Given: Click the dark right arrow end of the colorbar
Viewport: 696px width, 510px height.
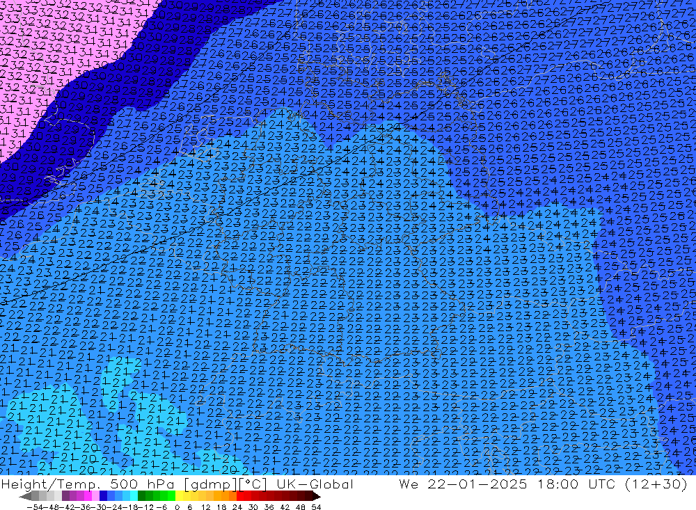Looking at the screenshot, I should click(x=316, y=497).
